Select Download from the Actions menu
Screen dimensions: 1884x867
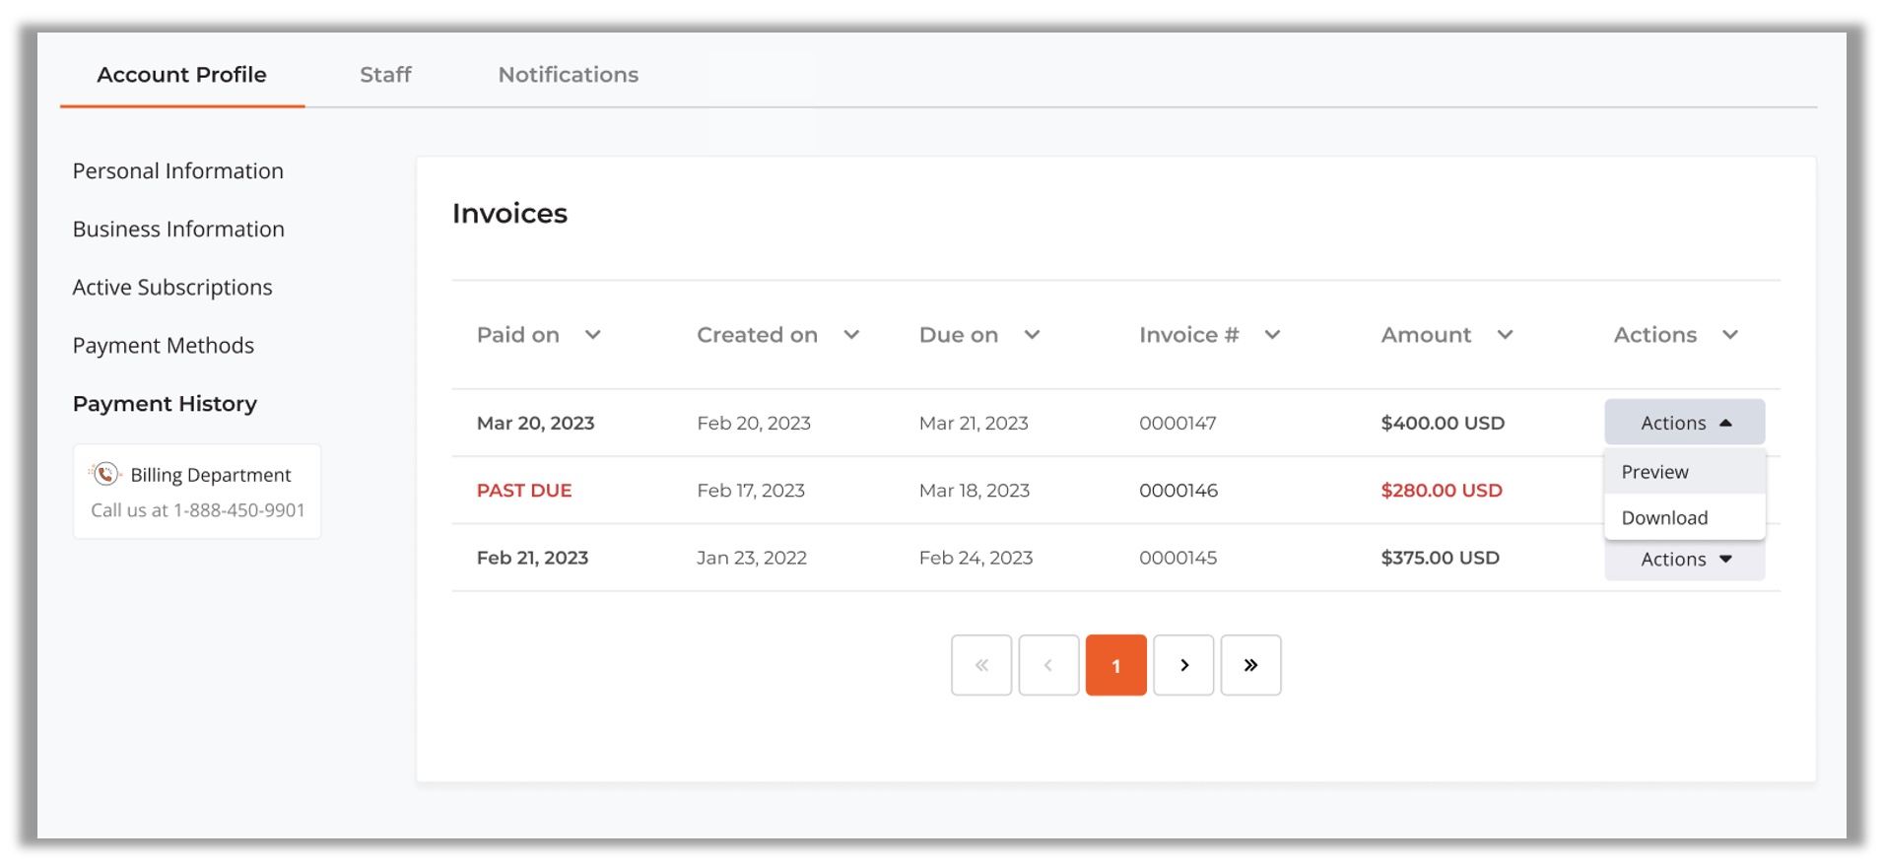(x=1664, y=518)
